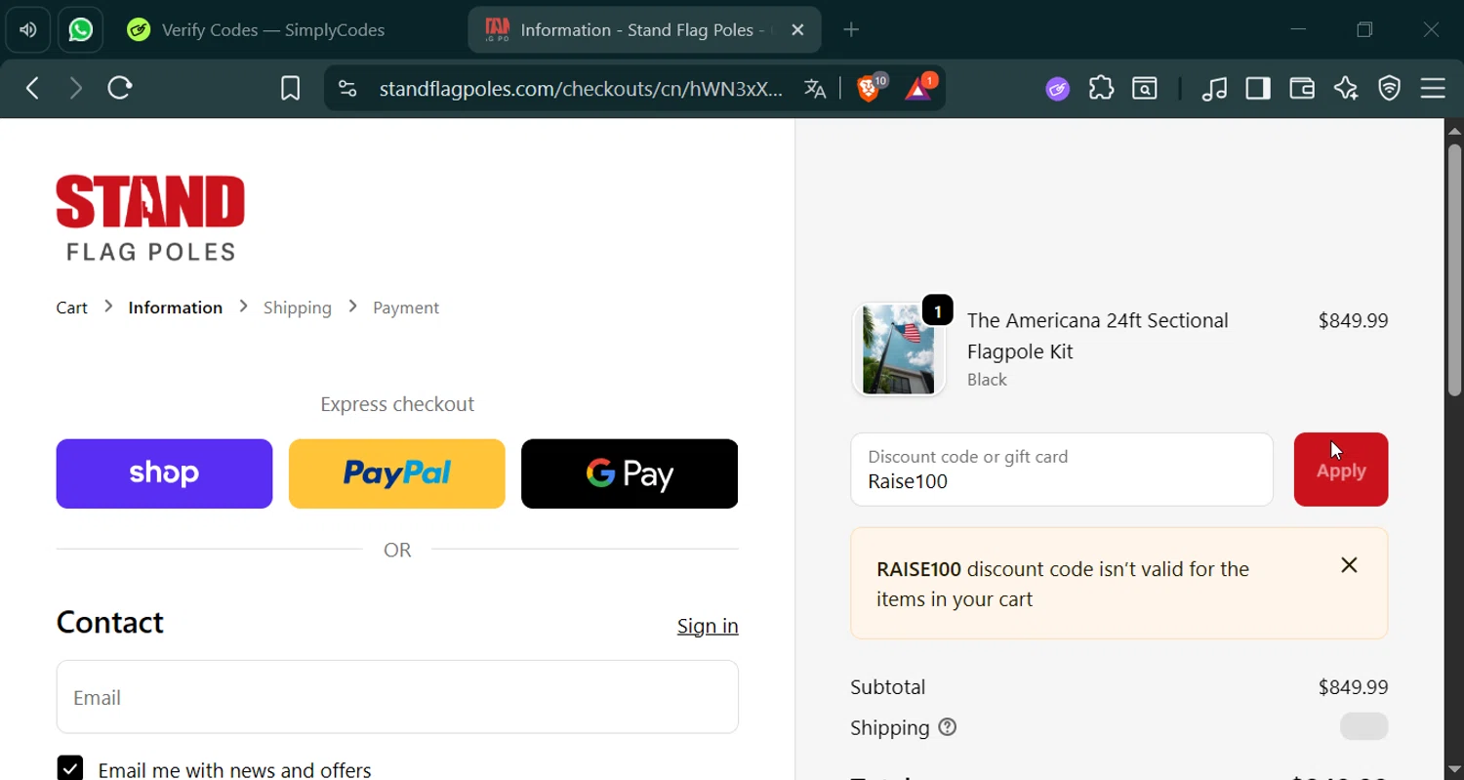Go back to previous page

(32, 89)
